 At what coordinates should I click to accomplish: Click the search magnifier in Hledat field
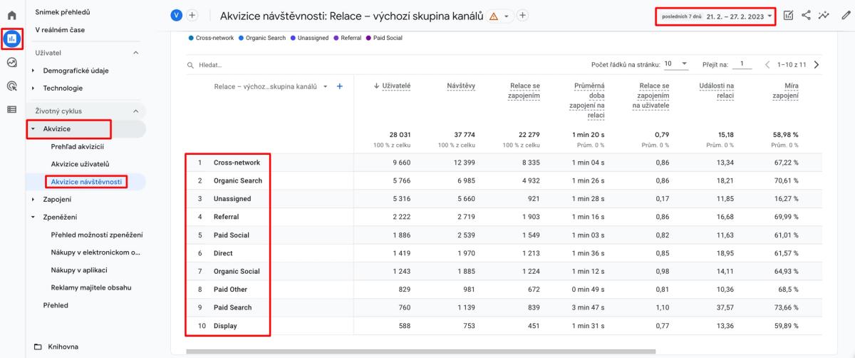pos(191,65)
